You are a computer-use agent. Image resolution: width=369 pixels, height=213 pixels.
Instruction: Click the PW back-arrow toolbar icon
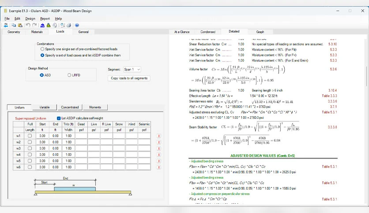[x=6, y=25]
